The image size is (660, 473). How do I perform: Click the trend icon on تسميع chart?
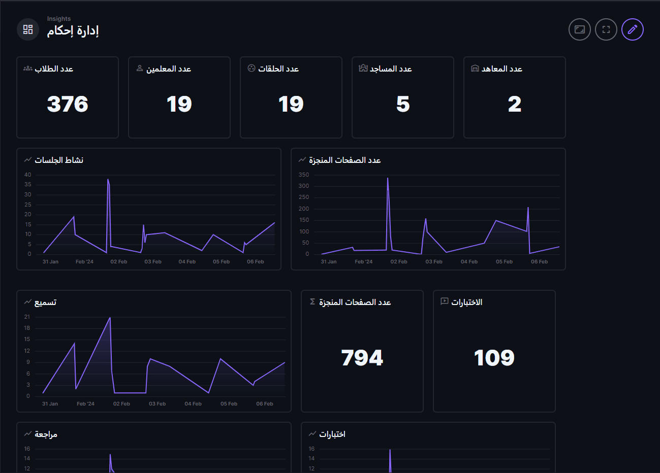(x=28, y=302)
